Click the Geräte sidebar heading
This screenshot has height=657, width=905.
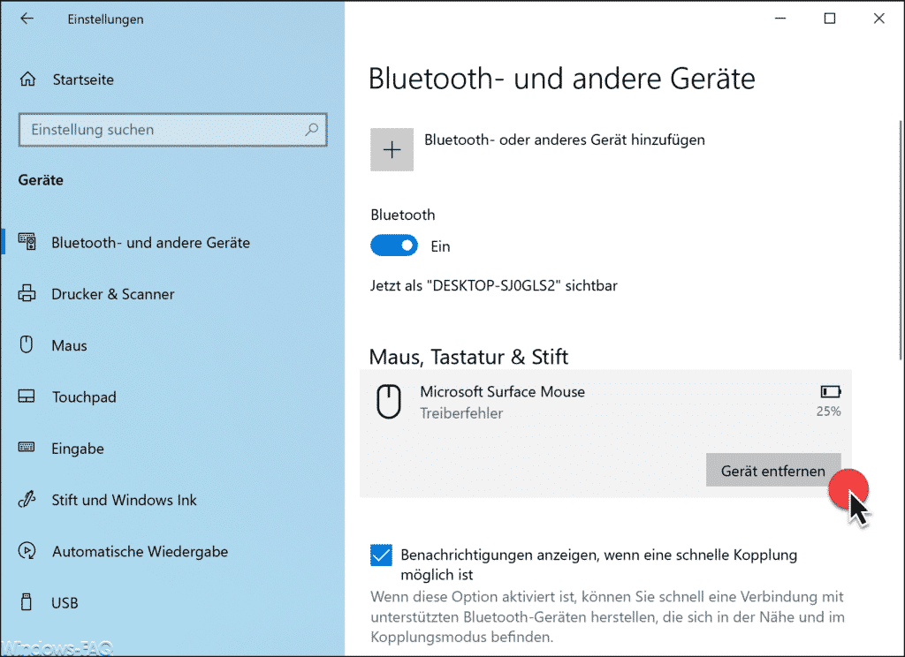pos(41,180)
